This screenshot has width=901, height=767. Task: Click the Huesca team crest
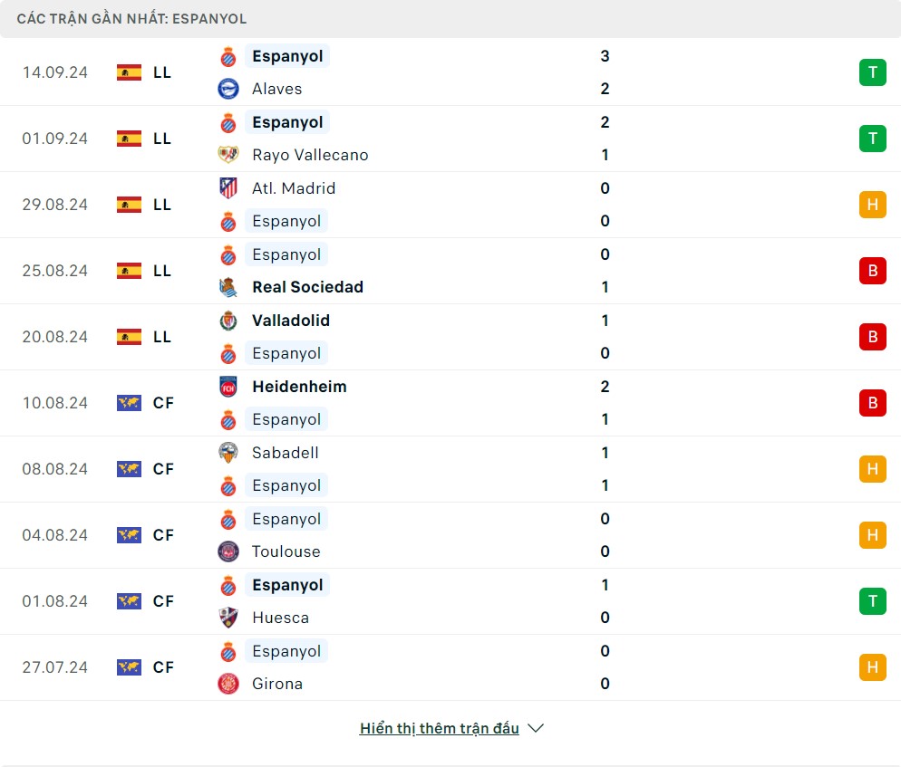228,618
